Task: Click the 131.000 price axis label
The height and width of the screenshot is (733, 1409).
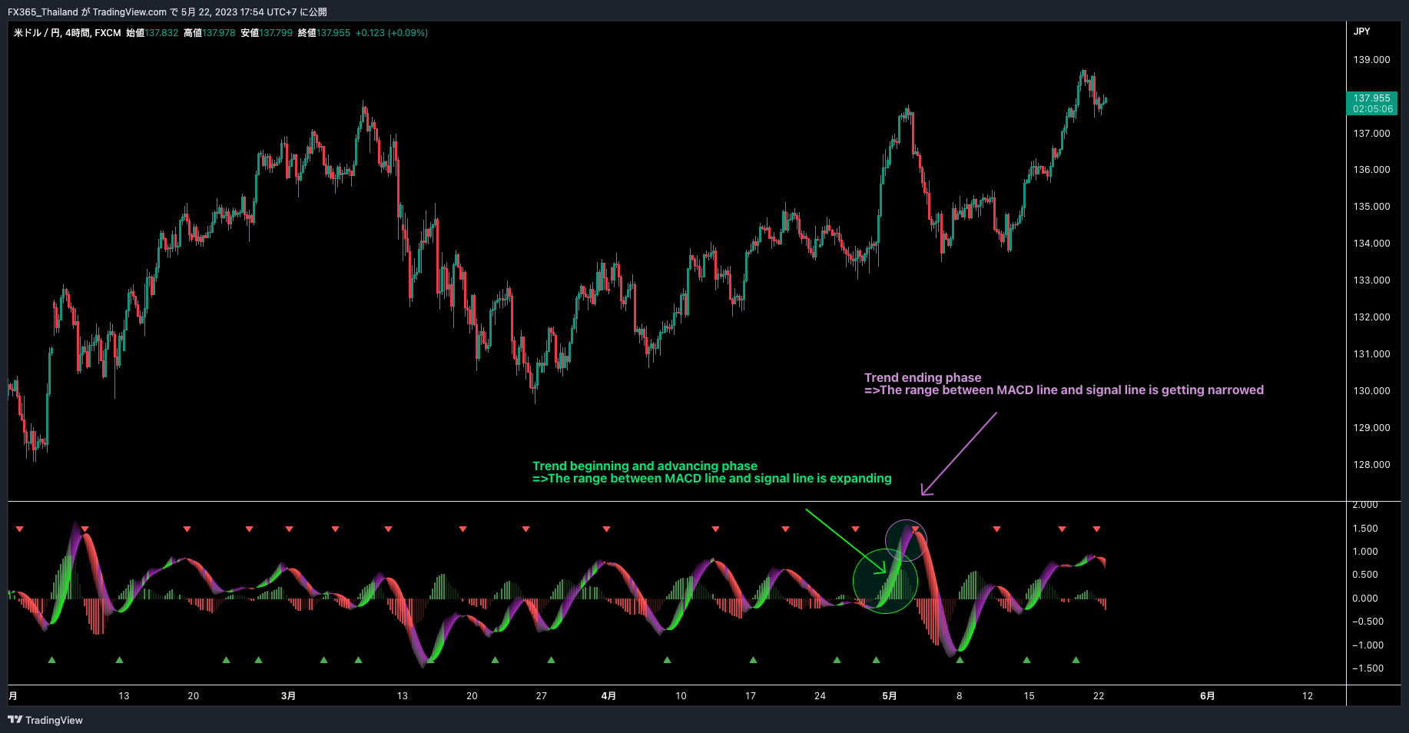Action: (1371, 354)
